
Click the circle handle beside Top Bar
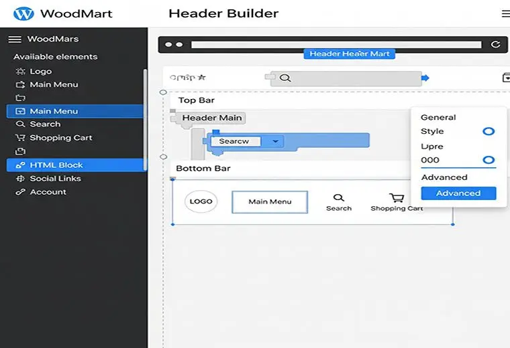tap(163, 92)
